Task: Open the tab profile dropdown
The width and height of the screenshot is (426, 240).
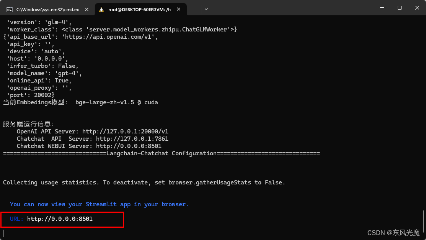Action: (206, 9)
